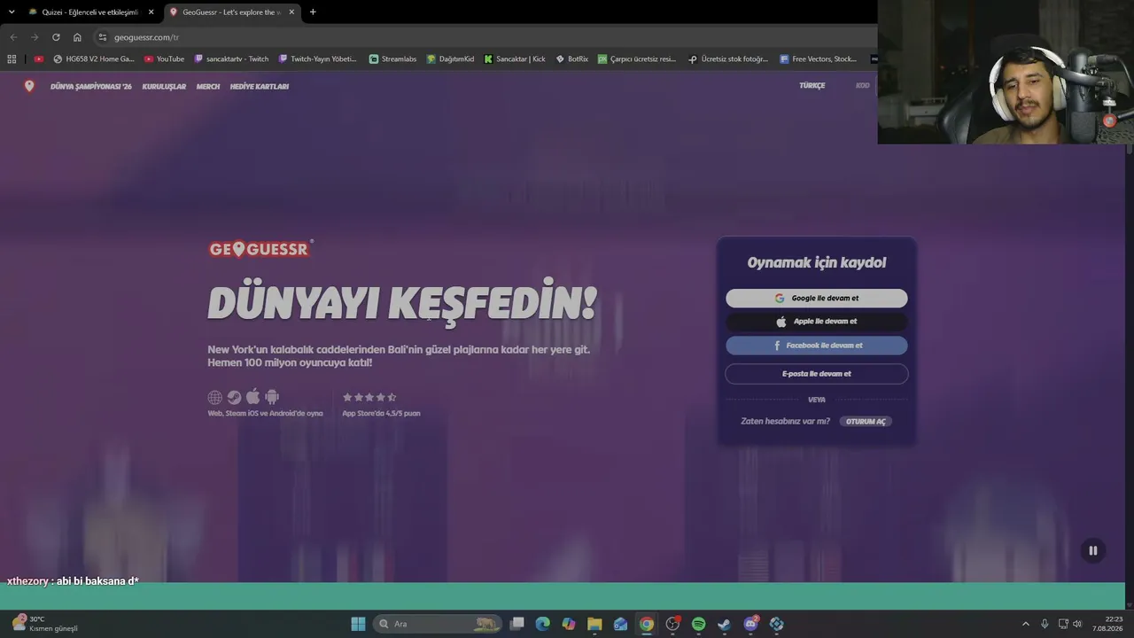Open the TÜRKÇE language selector

pos(812,85)
